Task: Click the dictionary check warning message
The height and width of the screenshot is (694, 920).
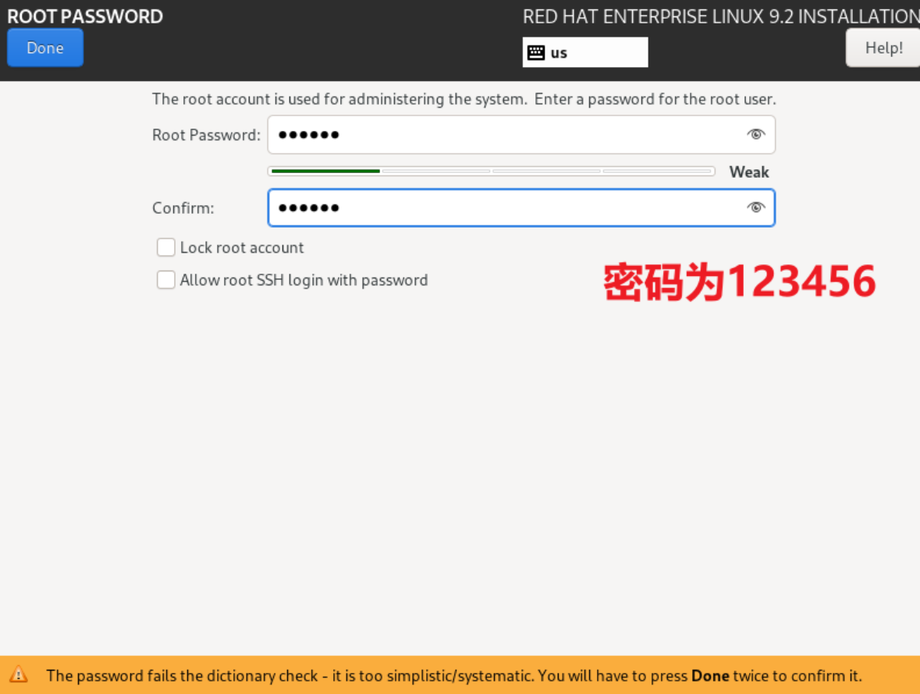Action: (x=454, y=676)
